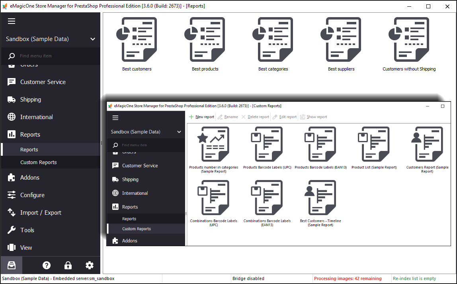Open Addons menu in main sidebar
The image size is (457, 284).
tap(51, 177)
